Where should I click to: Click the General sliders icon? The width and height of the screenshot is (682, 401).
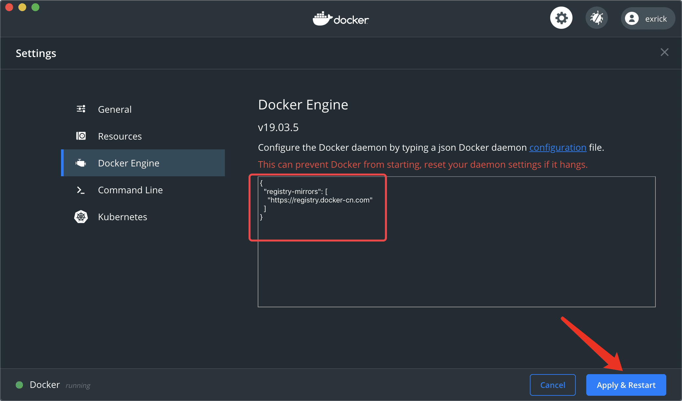click(81, 109)
